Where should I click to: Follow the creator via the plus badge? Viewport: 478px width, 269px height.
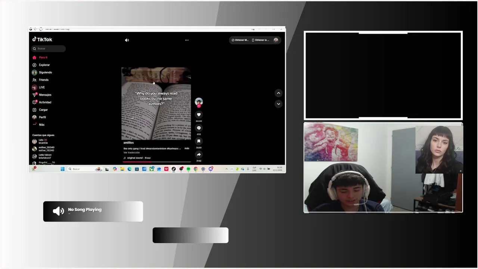click(x=199, y=106)
